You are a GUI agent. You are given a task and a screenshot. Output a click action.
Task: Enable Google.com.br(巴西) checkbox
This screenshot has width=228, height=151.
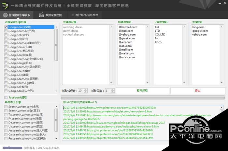tap(6, 31)
